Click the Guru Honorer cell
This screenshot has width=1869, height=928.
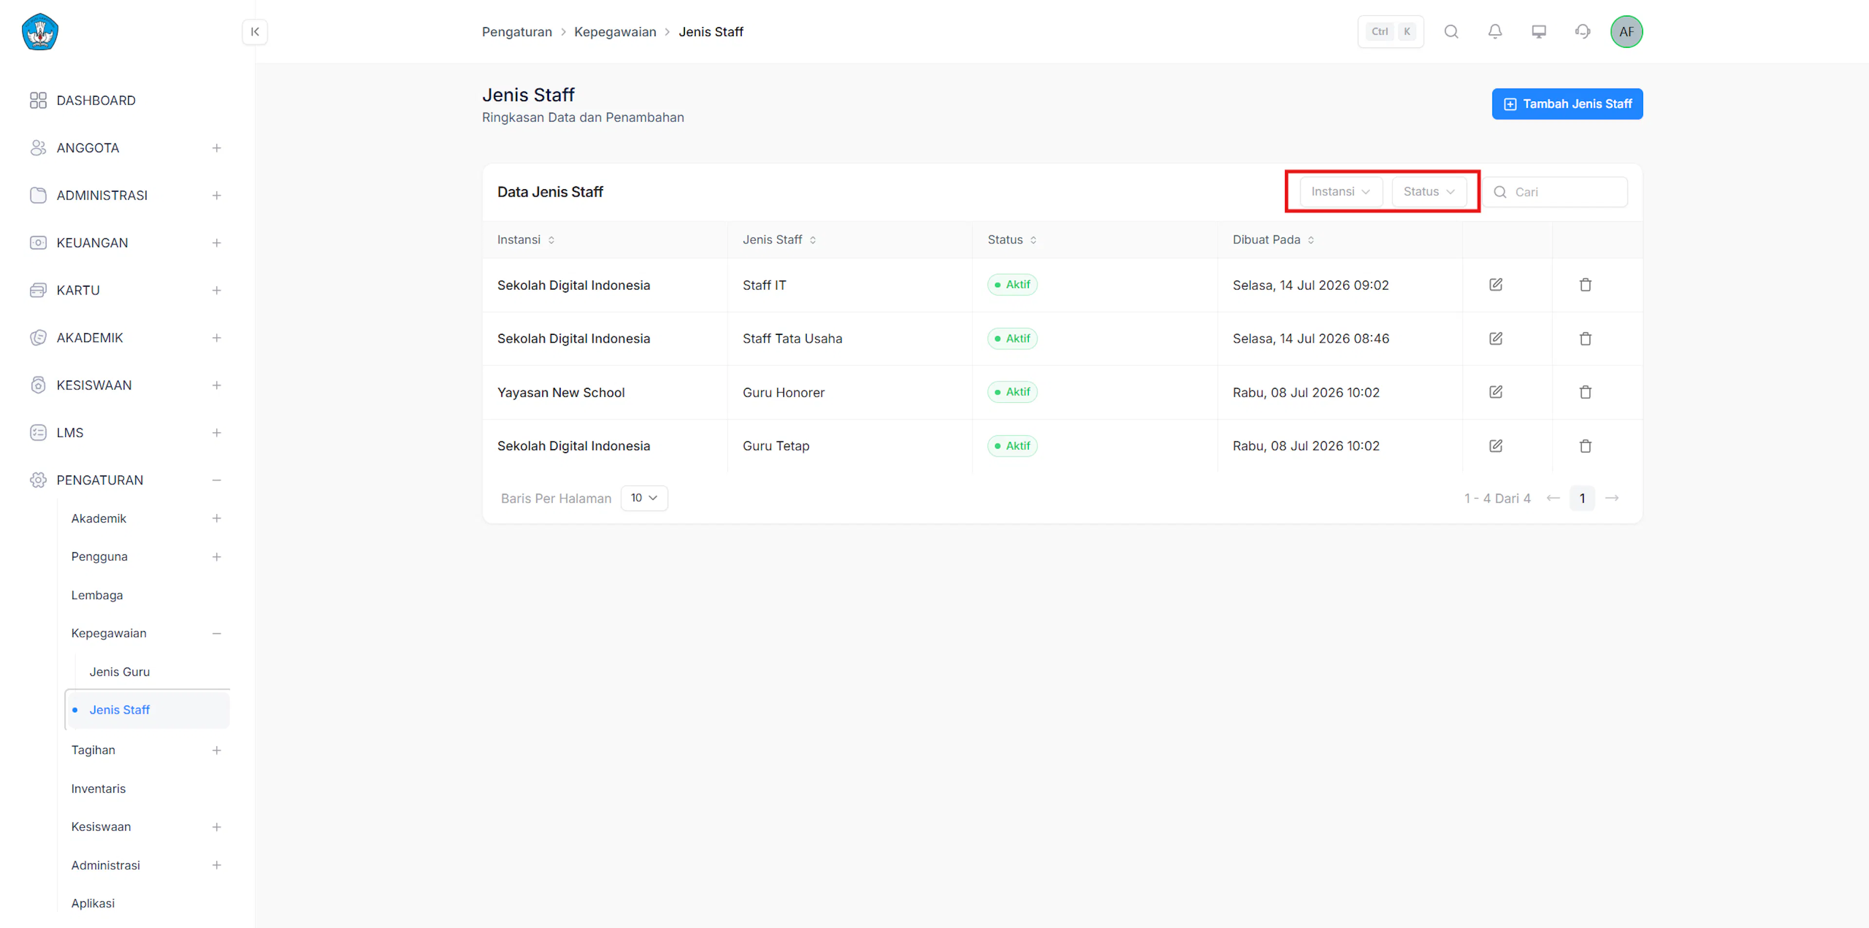coord(783,393)
